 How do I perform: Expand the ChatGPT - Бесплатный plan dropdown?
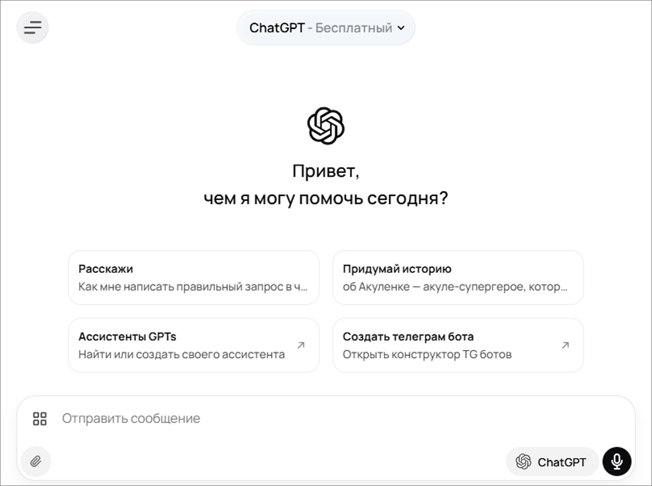click(x=325, y=27)
